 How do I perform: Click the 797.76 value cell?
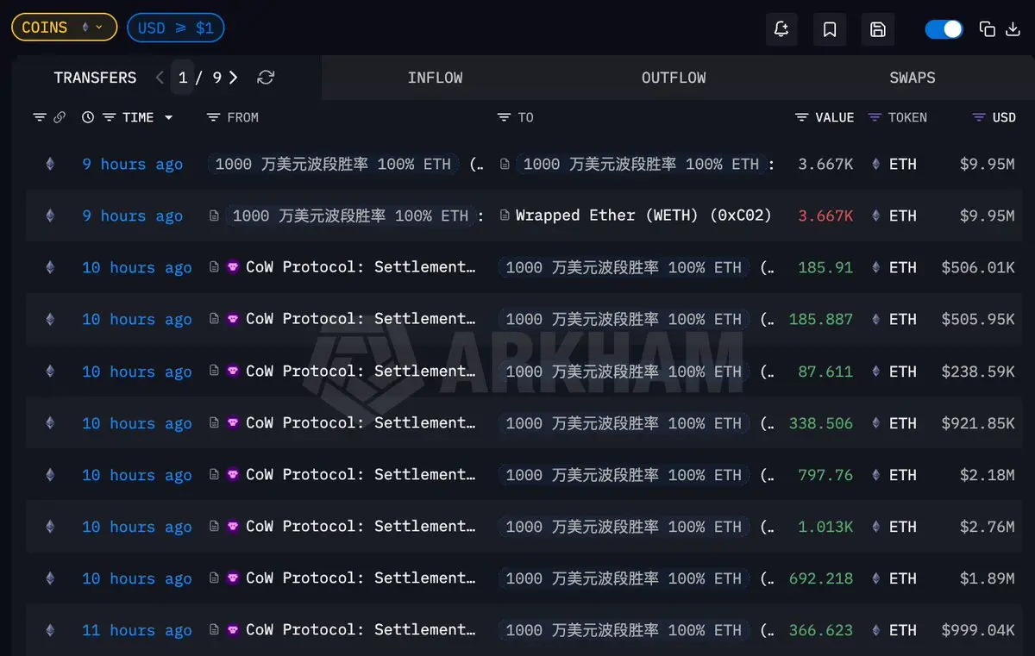click(825, 475)
